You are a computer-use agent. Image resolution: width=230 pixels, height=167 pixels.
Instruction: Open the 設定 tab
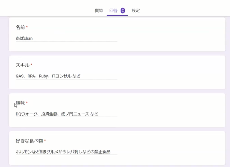pos(136,11)
